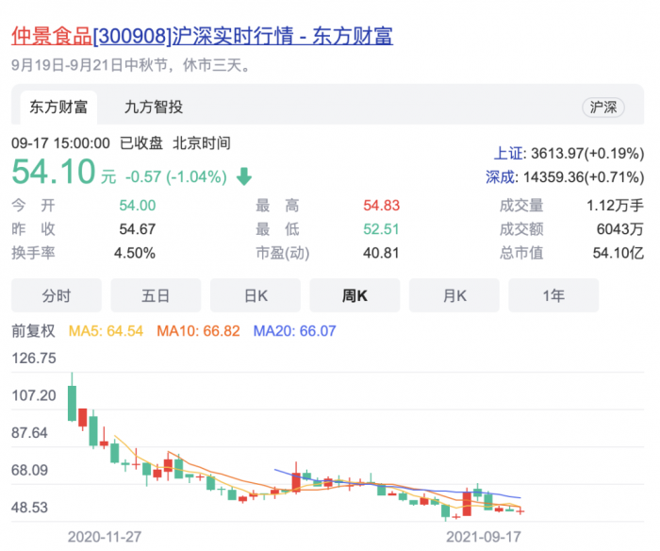The height and width of the screenshot is (551, 660).
Task: Select the 东方财富 source tab
Action: tap(58, 107)
